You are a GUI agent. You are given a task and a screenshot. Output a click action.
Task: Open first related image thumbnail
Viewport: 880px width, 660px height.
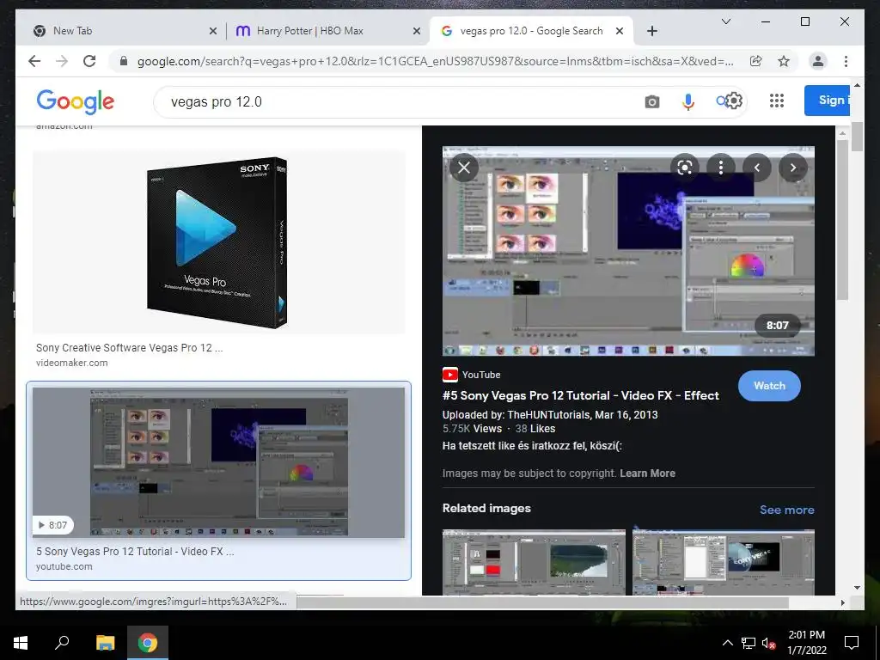click(x=534, y=562)
